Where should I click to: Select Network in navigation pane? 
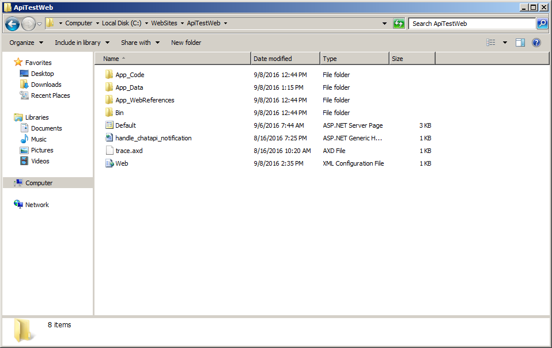point(37,205)
